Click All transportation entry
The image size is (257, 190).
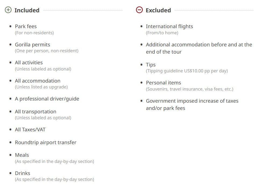(x=35, y=112)
